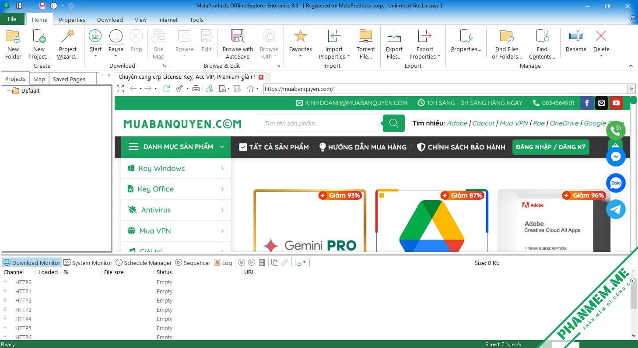Click the New Folder ribbon button
The width and height of the screenshot is (638, 348).
(x=13, y=44)
